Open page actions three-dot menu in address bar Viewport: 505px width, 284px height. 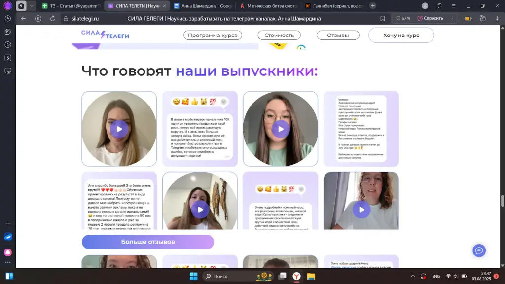452,18
